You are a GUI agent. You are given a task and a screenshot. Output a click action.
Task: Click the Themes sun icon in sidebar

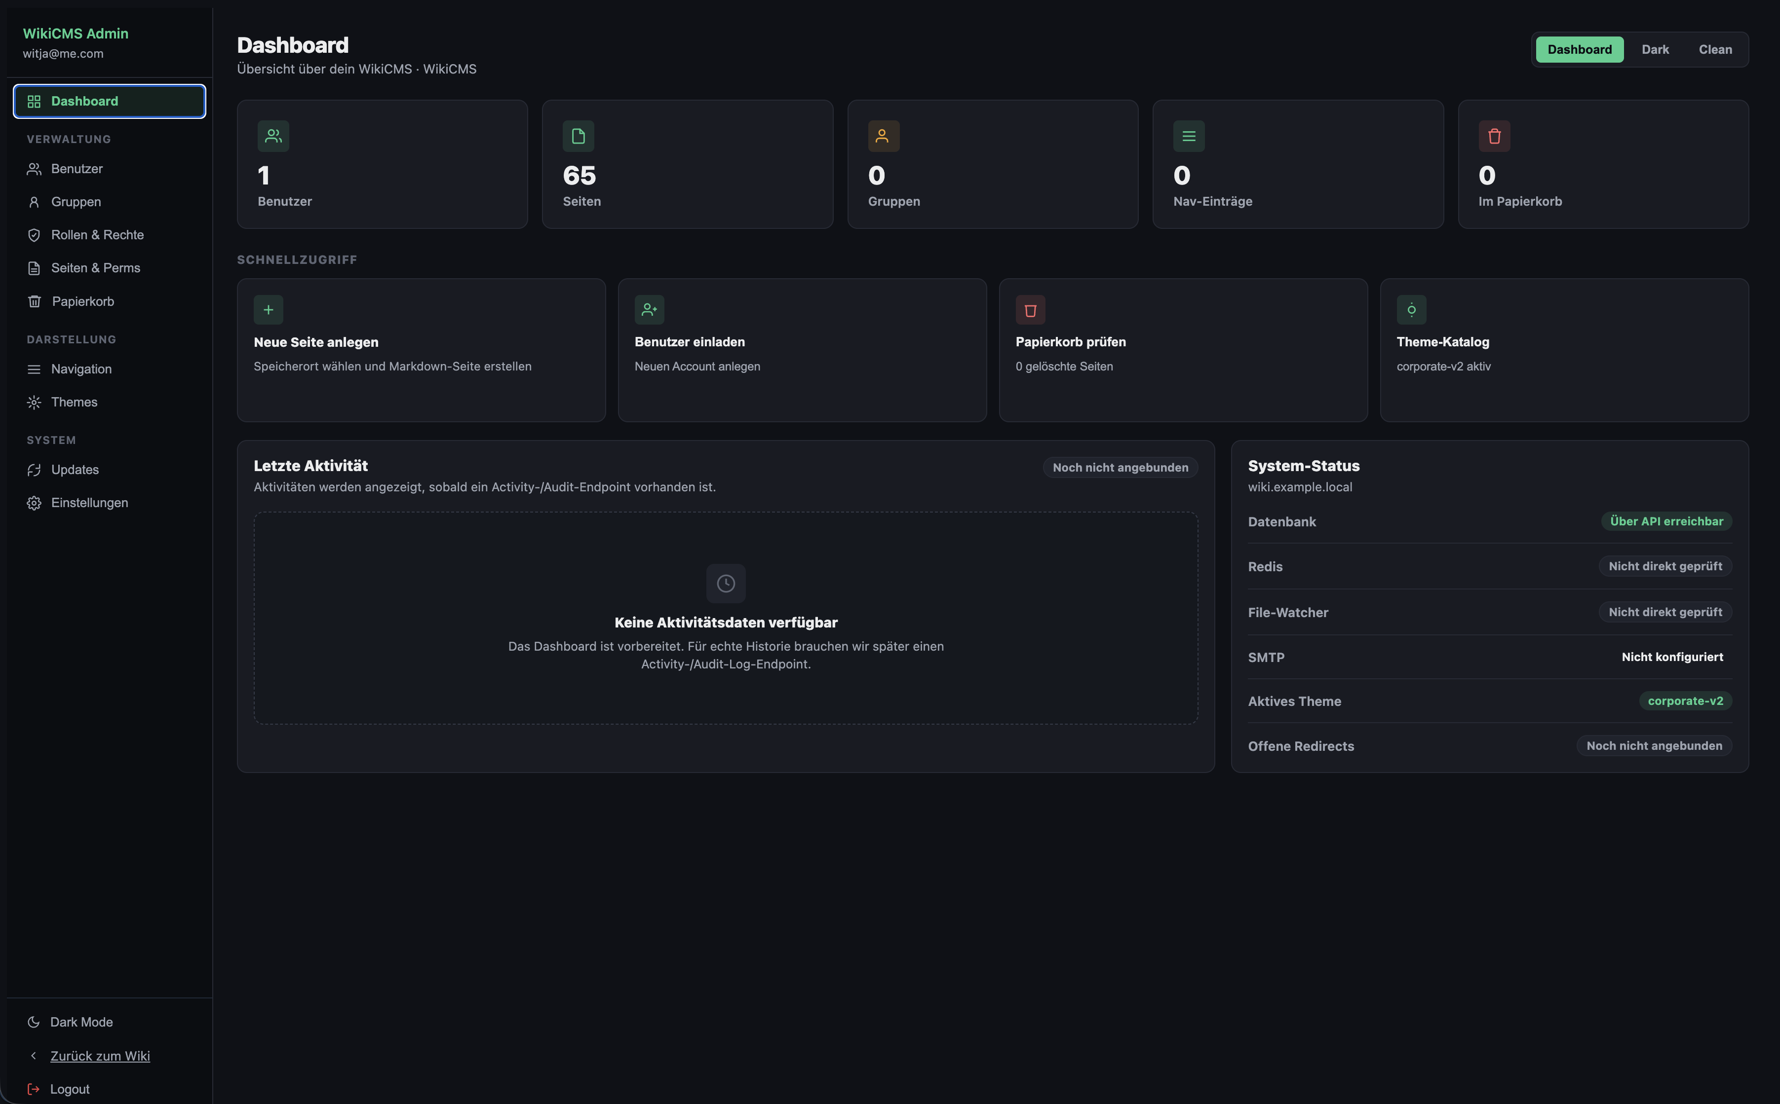[34, 403]
